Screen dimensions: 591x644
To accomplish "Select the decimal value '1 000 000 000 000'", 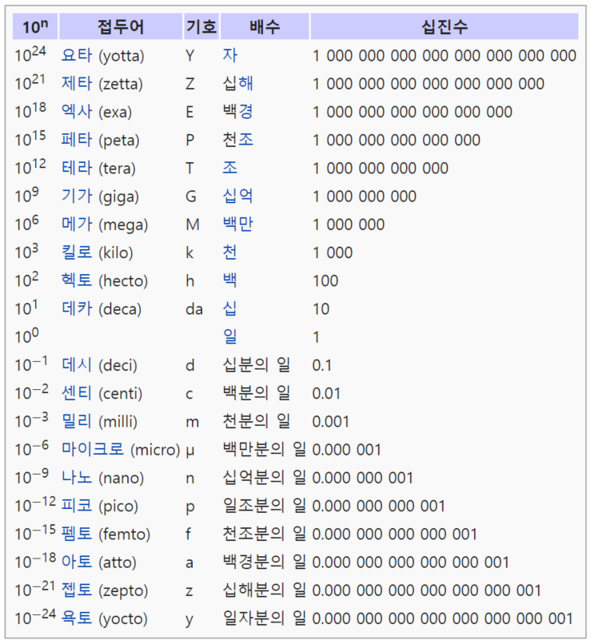I will coord(381,168).
